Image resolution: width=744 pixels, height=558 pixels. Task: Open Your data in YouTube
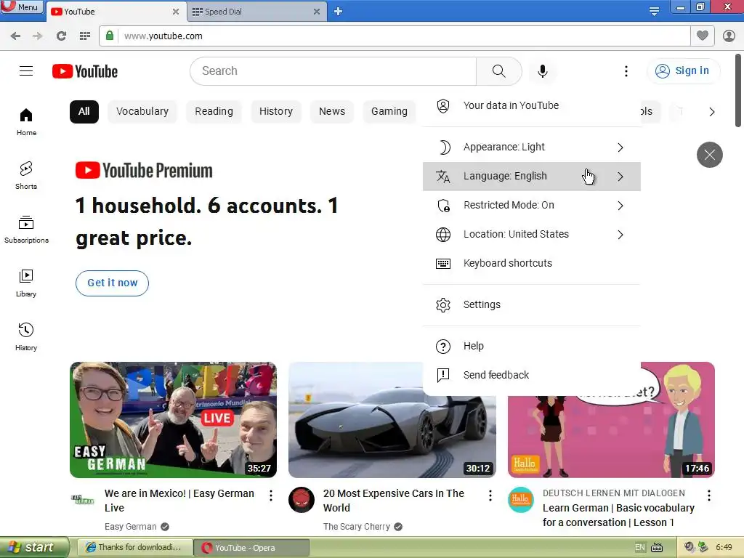[531, 105]
